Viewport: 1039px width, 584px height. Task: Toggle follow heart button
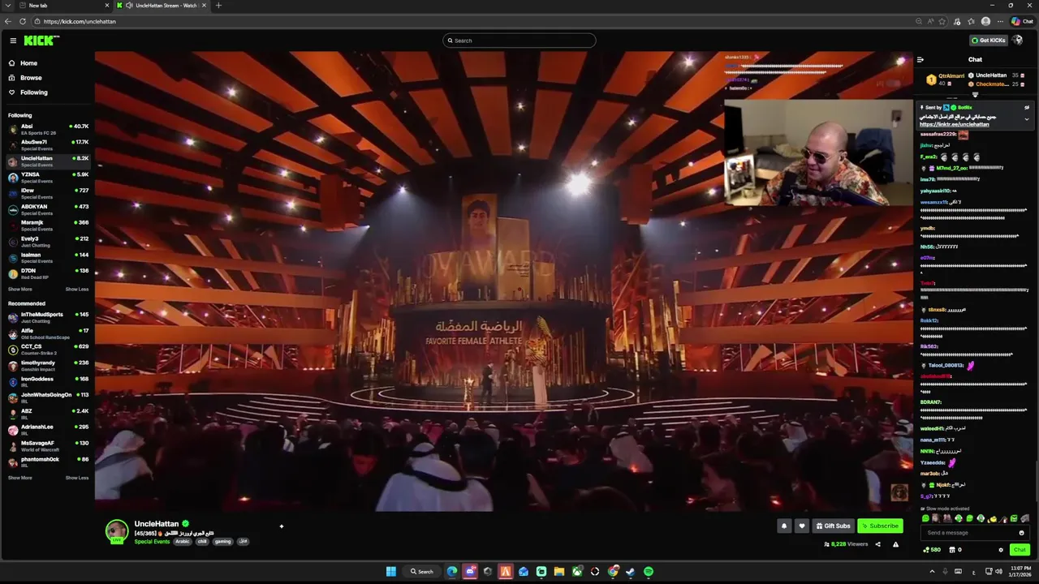pos(802,526)
